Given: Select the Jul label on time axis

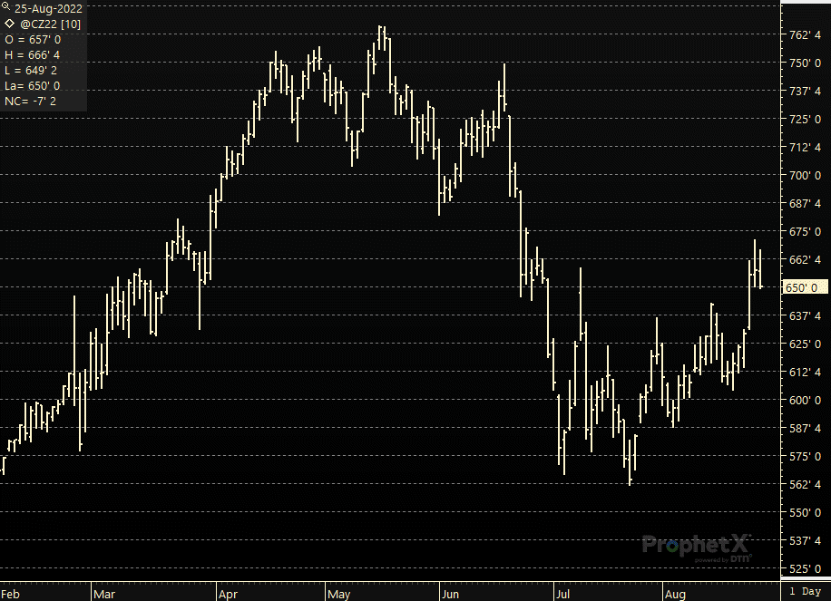Looking at the screenshot, I should [x=562, y=594].
